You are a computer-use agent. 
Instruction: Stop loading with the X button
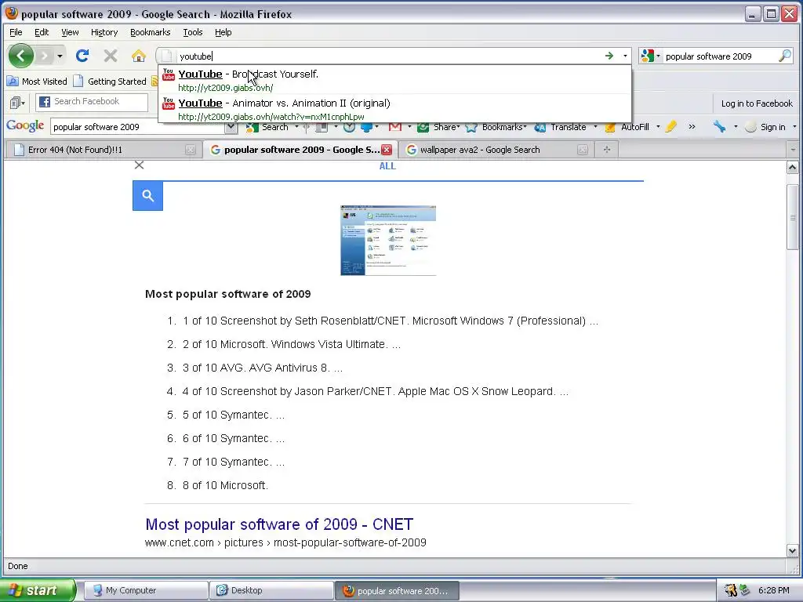coord(110,56)
